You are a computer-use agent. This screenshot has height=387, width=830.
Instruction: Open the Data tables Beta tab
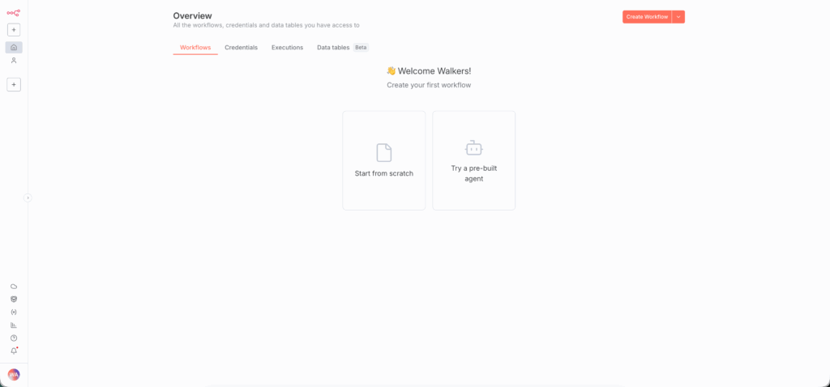pyautogui.click(x=341, y=48)
